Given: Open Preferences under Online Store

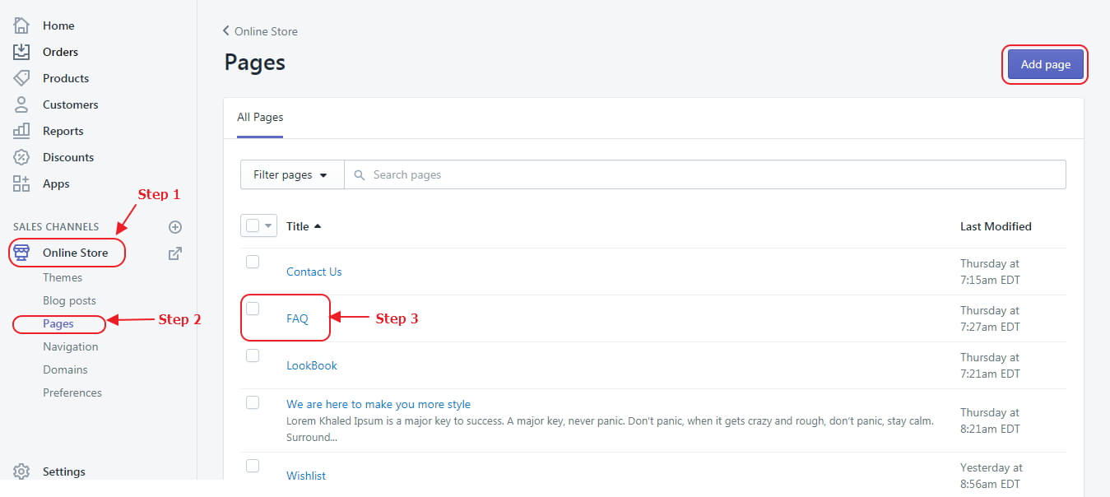Looking at the screenshot, I should tap(72, 392).
